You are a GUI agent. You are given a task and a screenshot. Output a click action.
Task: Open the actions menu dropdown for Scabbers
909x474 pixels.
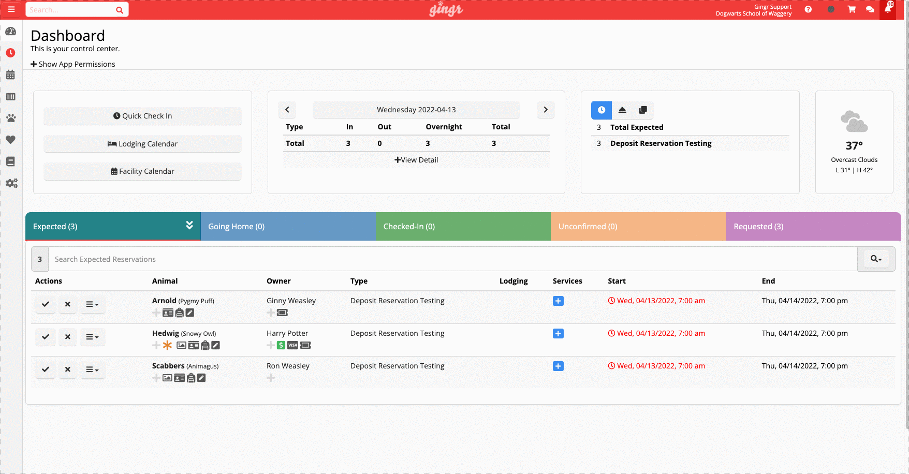[x=92, y=369]
